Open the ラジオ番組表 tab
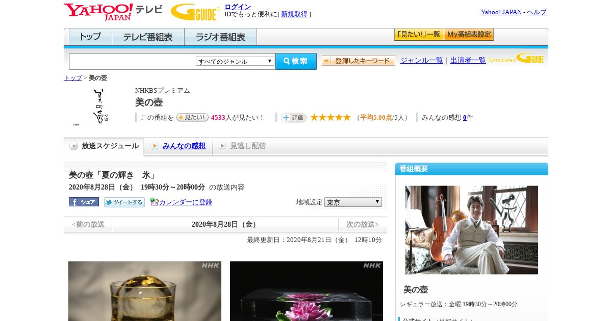This screenshot has width=612, height=321. tap(220, 37)
